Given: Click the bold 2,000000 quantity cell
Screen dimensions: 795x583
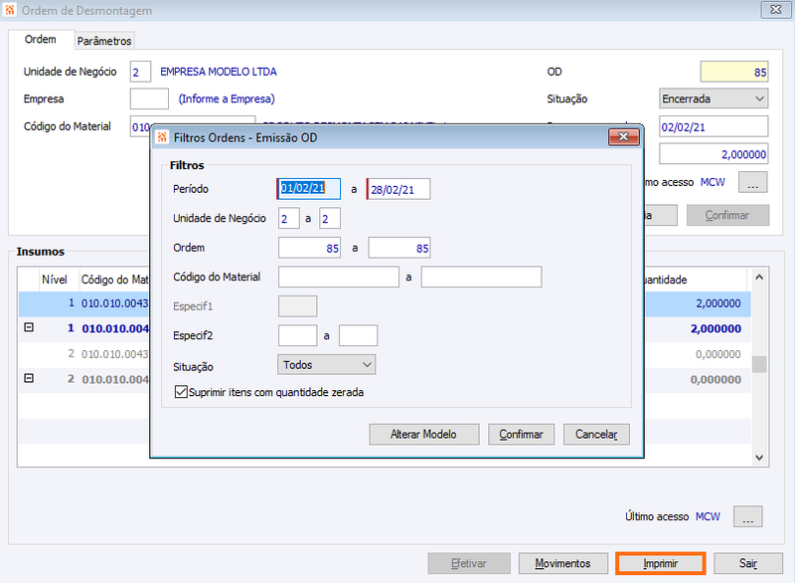Looking at the screenshot, I should click(x=715, y=328).
